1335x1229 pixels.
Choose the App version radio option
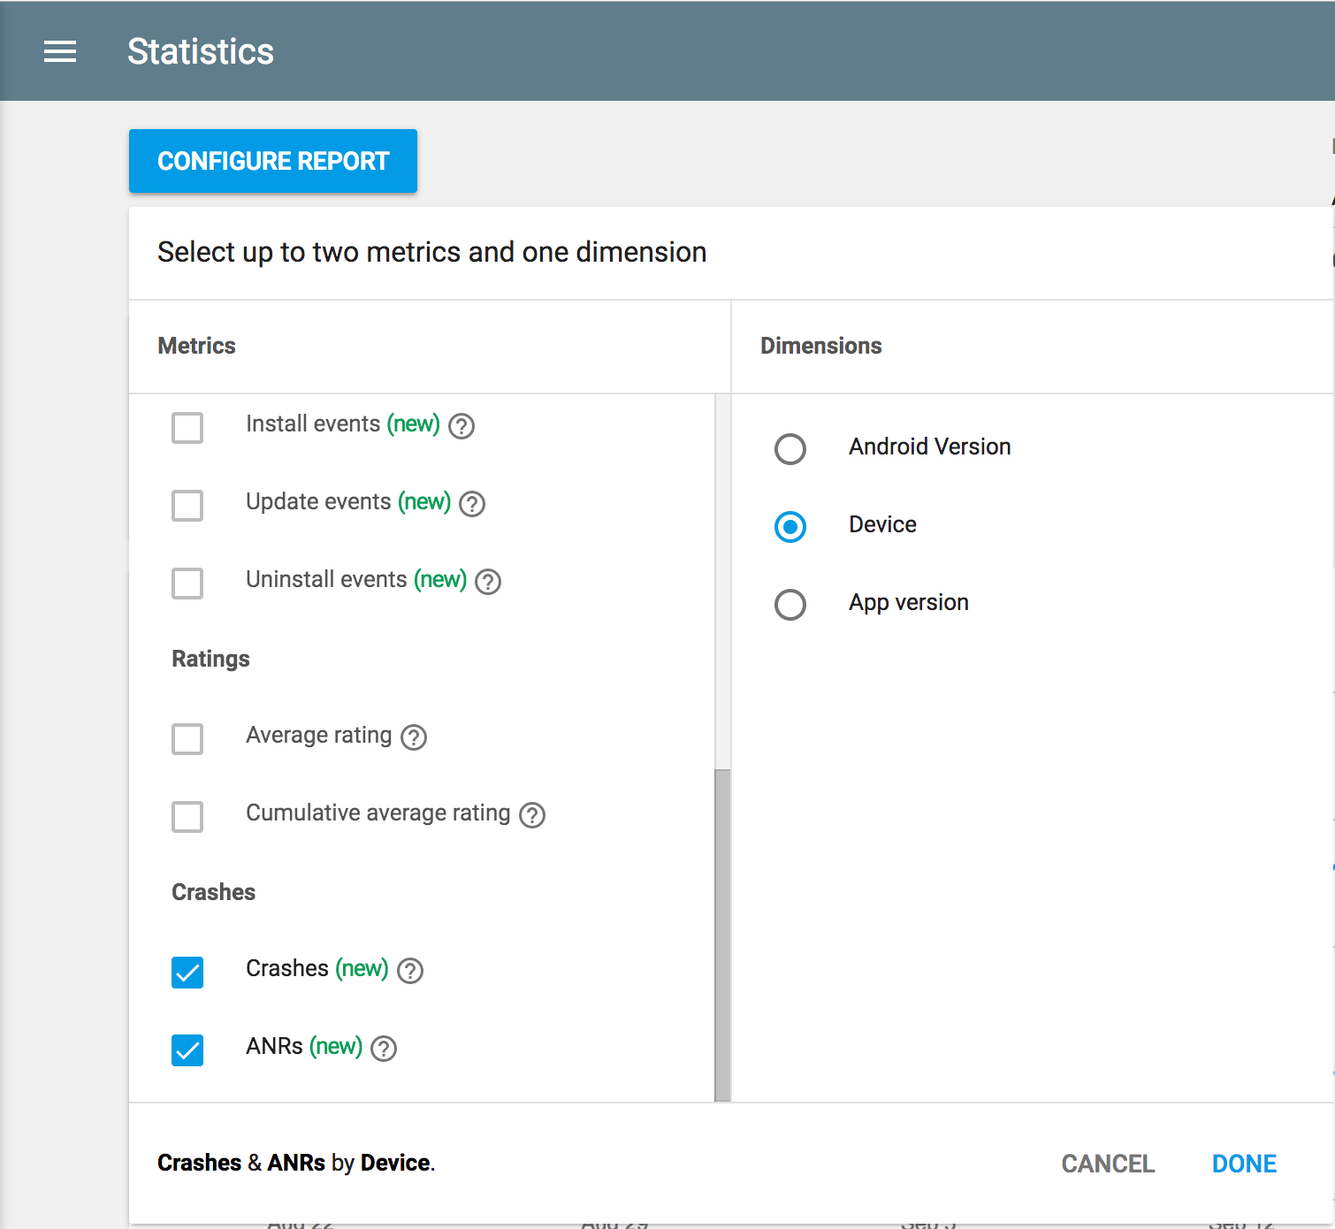pyautogui.click(x=790, y=605)
